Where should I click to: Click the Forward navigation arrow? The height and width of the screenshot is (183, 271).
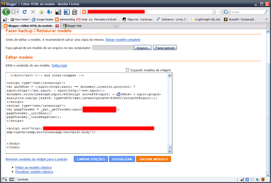click(x=13, y=12)
